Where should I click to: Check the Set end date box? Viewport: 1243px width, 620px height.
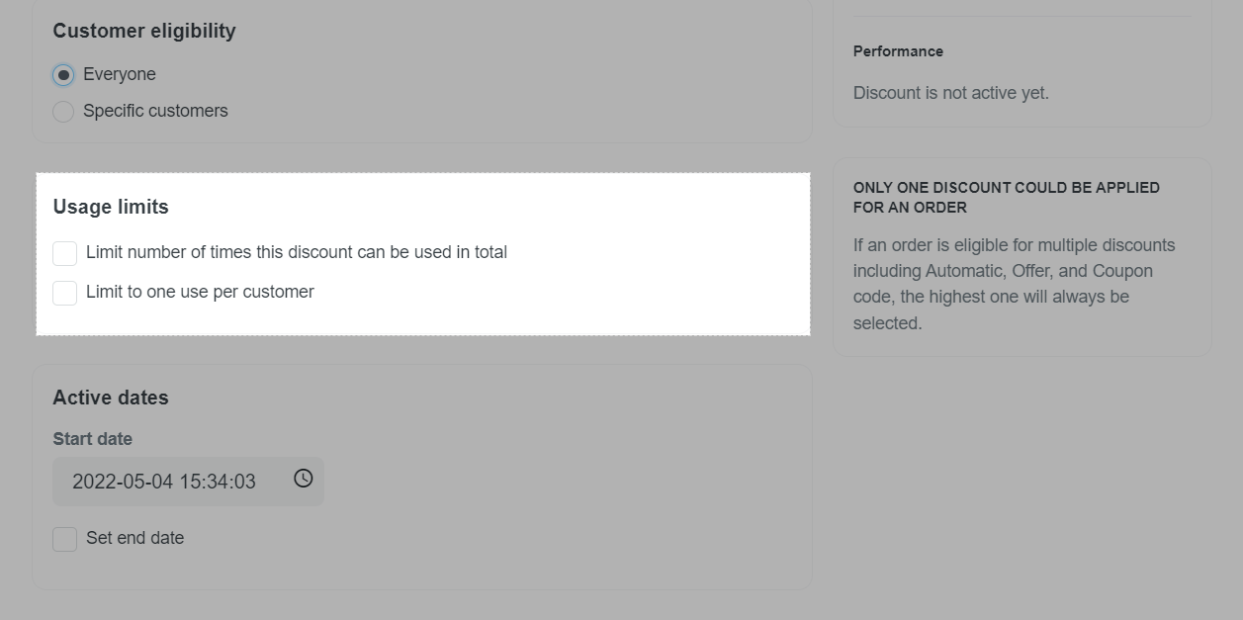pos(65,539)
